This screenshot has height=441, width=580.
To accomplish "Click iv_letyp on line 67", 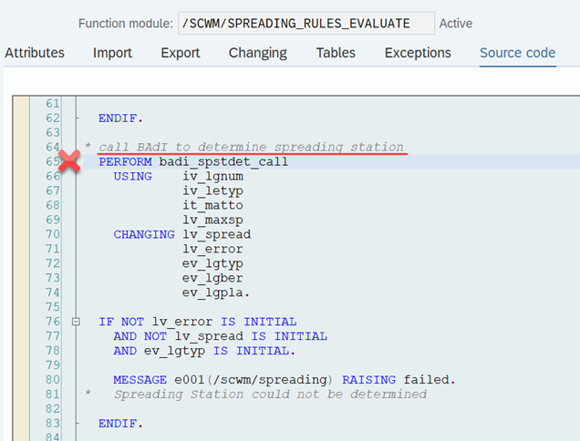I will coord(213,190).
